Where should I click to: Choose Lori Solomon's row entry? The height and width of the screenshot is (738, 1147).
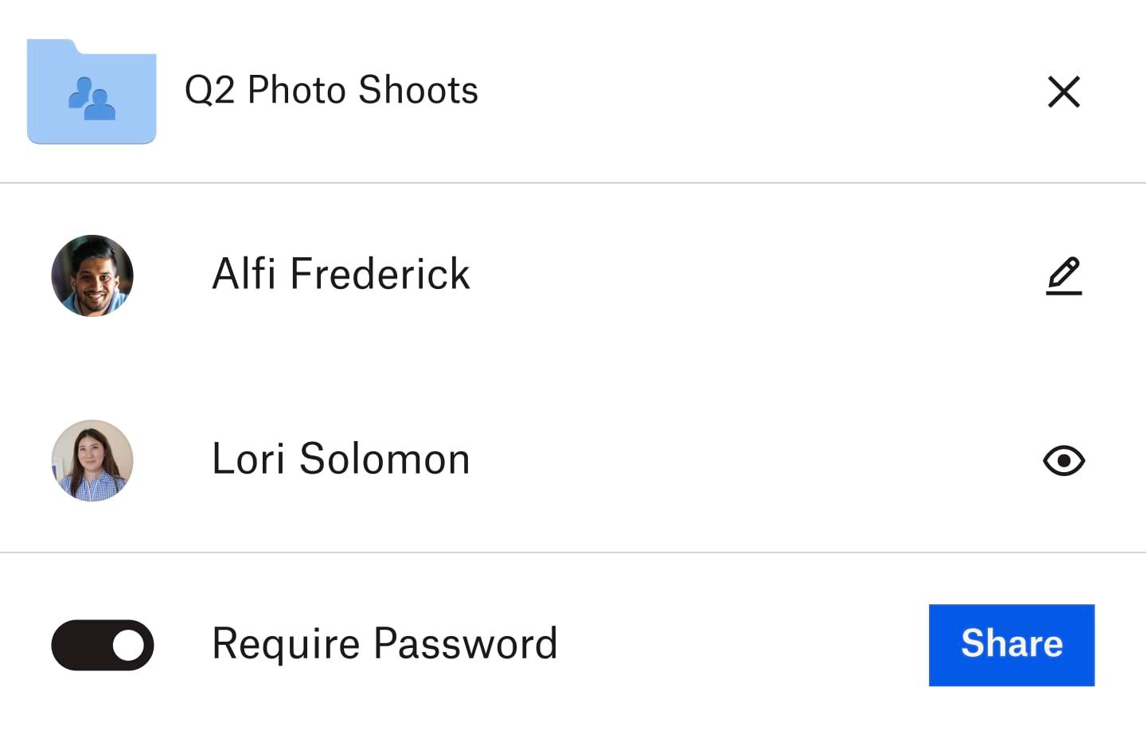tap(340, 460)
